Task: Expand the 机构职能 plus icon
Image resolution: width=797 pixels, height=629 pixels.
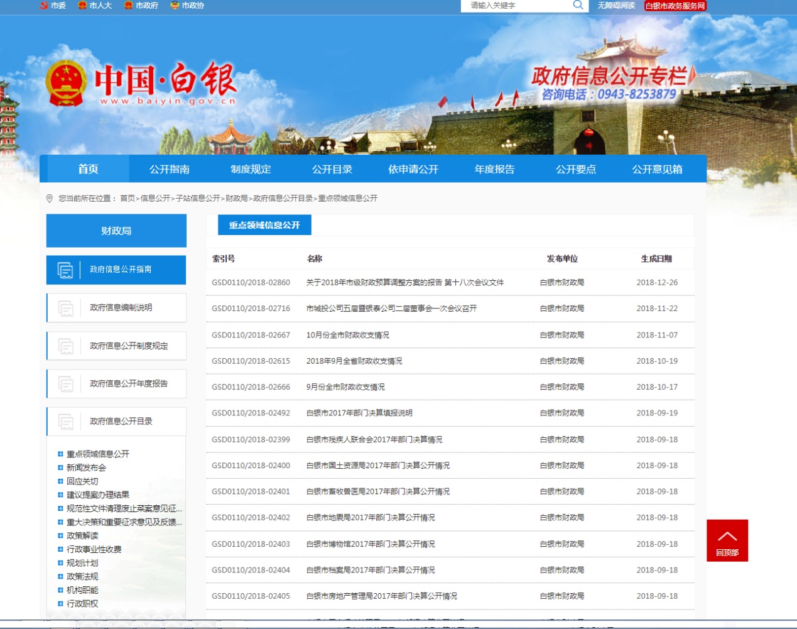Action: click(60, 590)
